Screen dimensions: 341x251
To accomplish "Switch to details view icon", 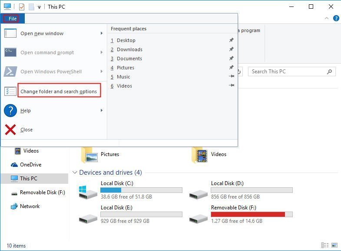I will pyautogui.click(x=325, y=245).
